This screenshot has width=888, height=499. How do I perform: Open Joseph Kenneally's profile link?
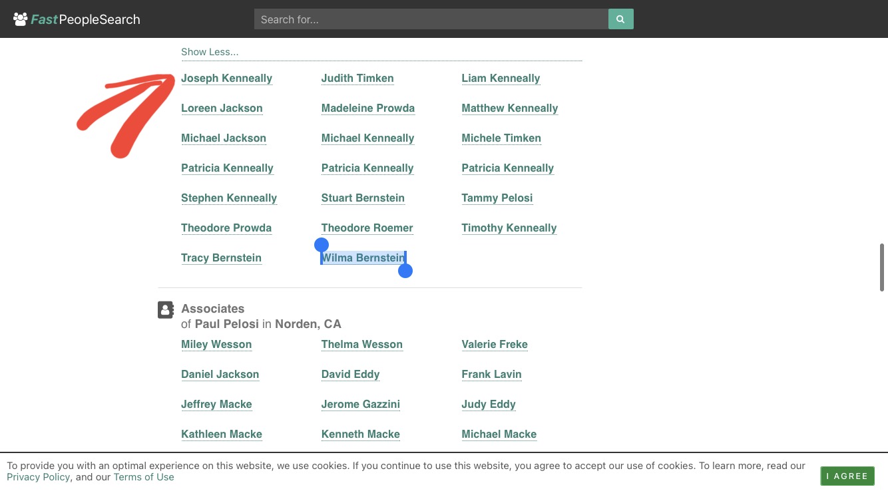point(226,79)
